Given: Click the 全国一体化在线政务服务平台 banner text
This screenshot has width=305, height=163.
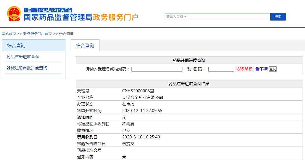Looking at the screenshot, I should coord(48,10).
